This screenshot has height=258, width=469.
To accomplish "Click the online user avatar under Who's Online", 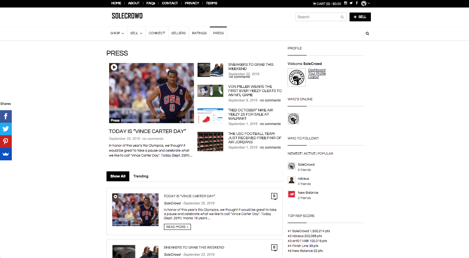I will pos(294,119).
